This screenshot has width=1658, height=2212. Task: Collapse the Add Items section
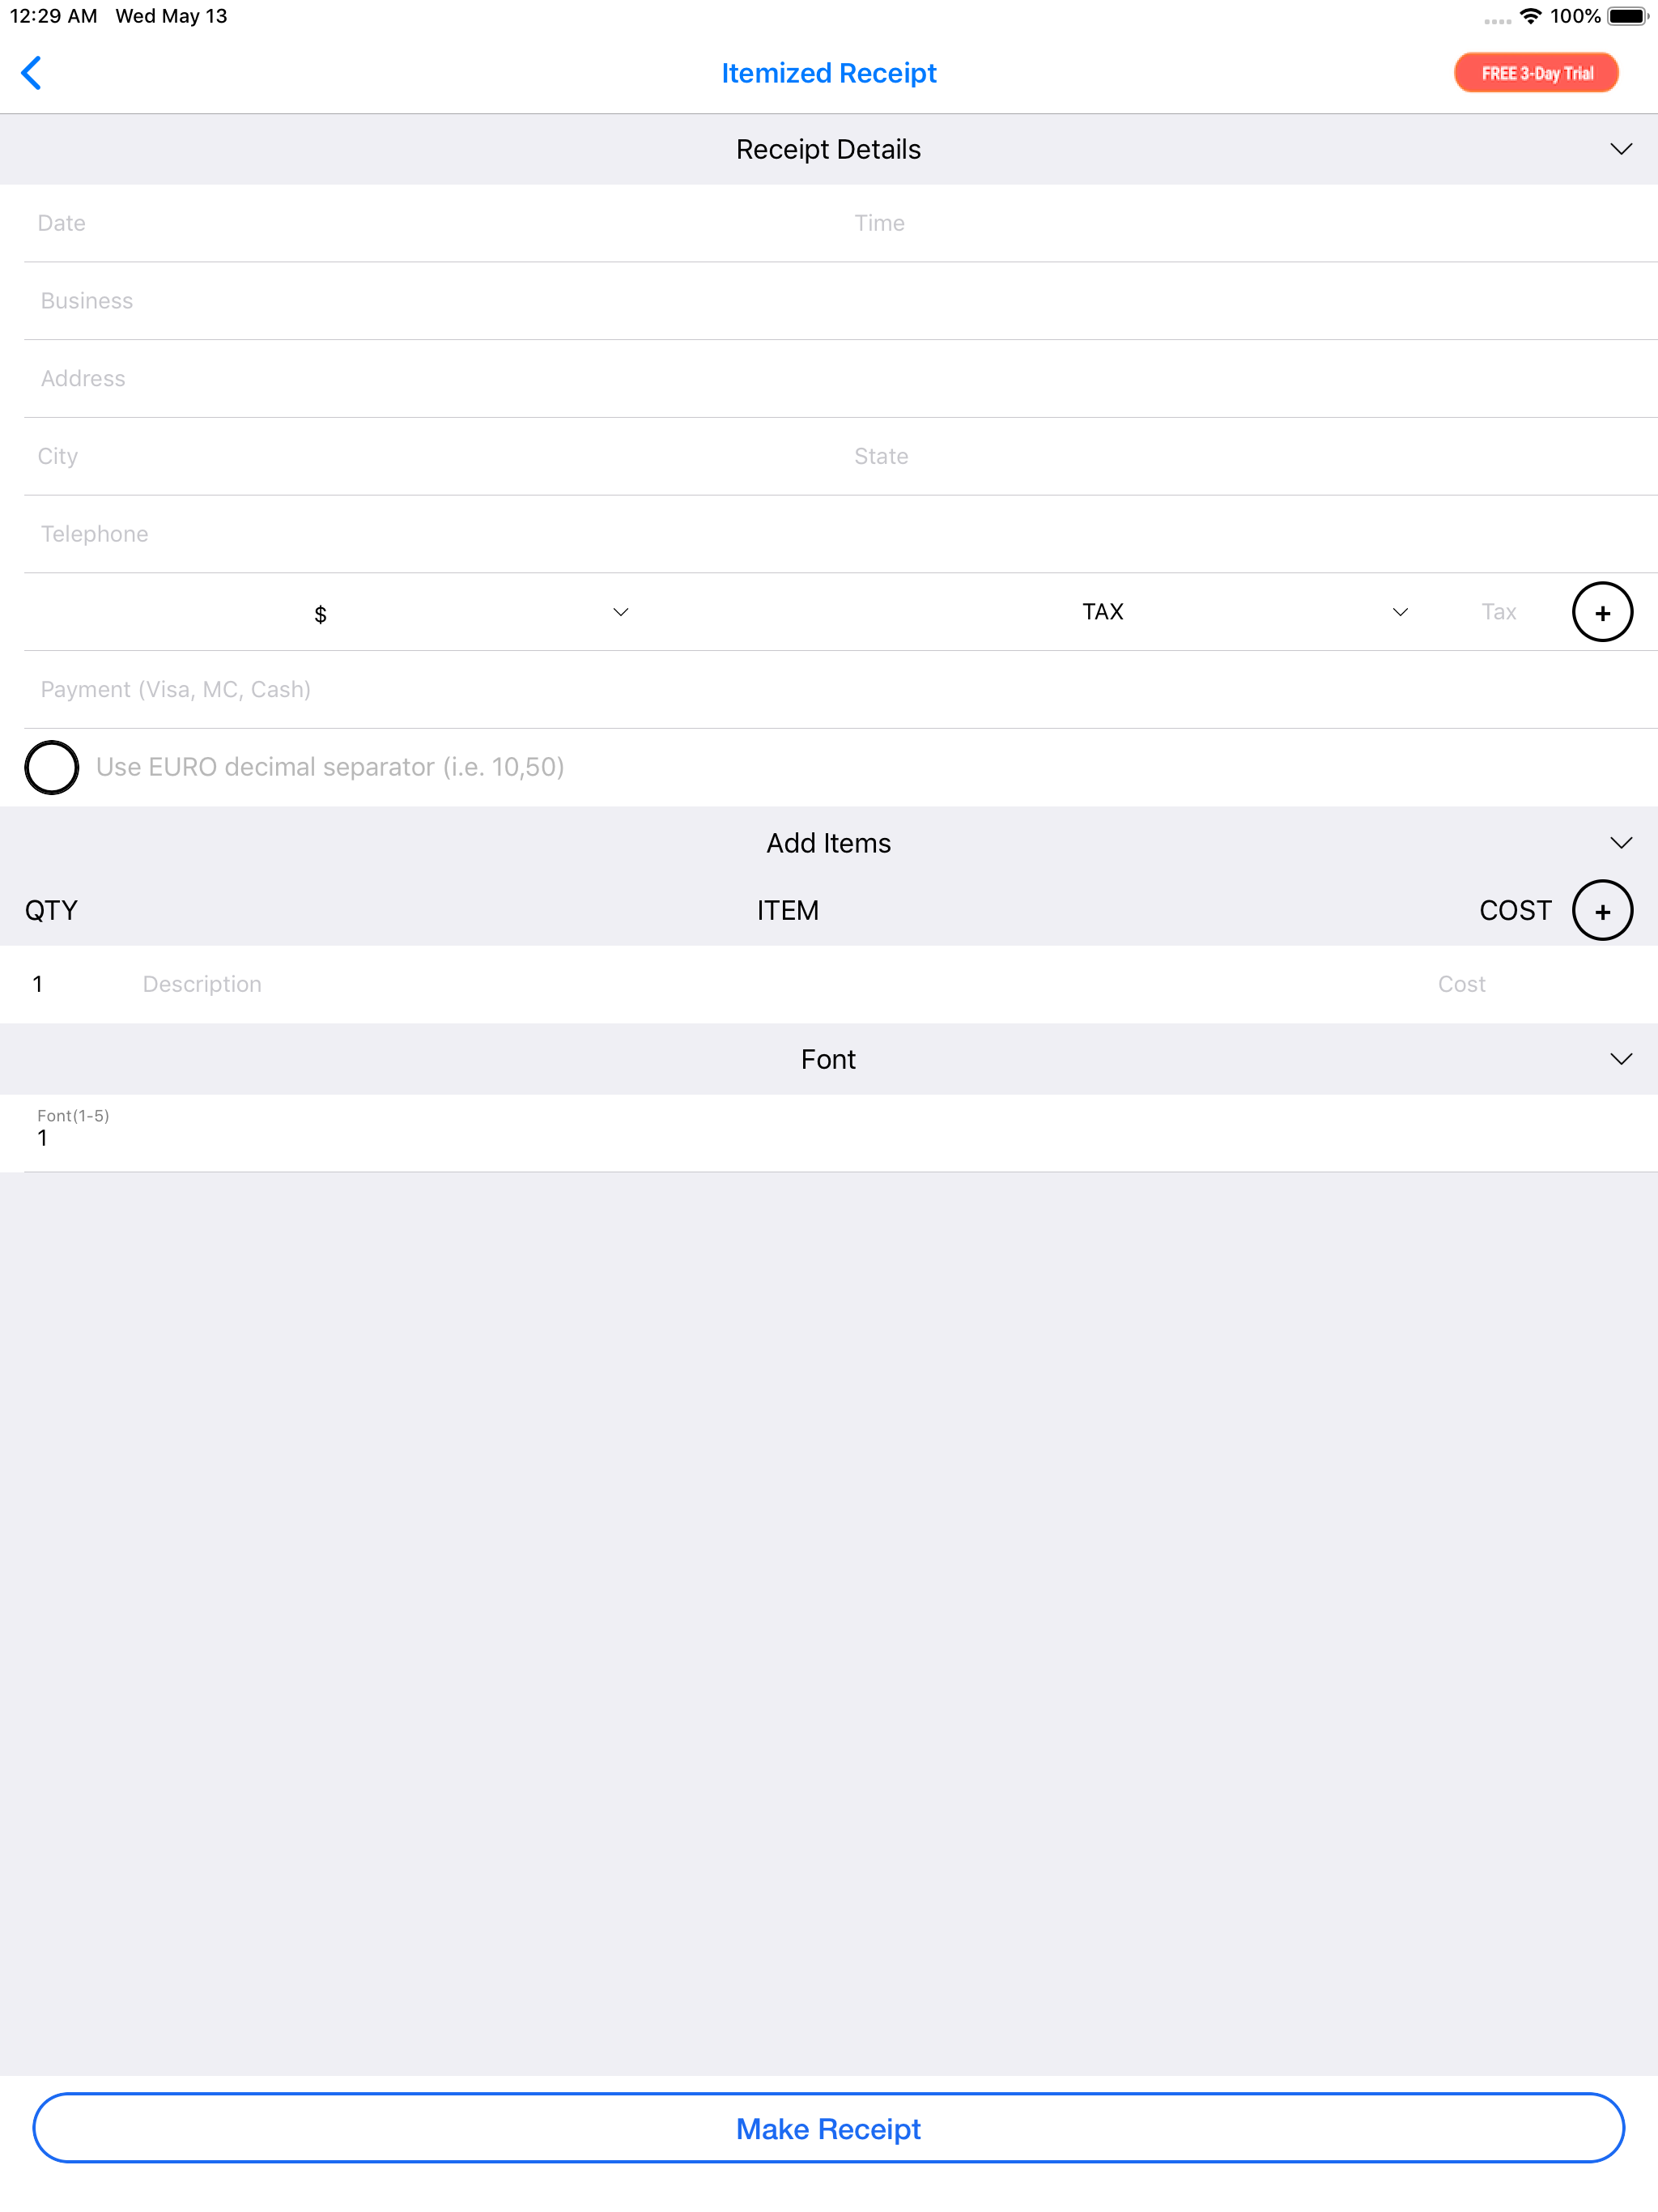pos(1620,843)
